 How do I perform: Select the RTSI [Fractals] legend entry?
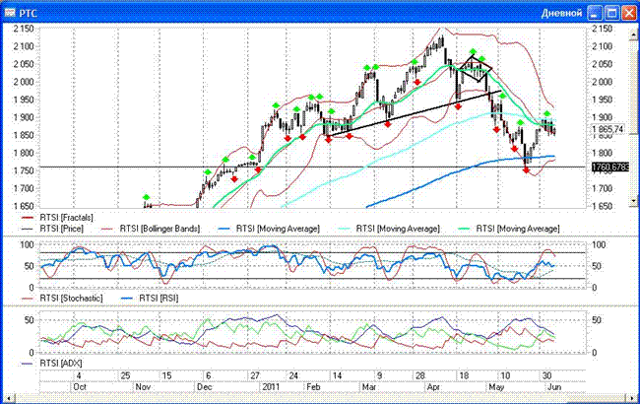tap(57, 218)
